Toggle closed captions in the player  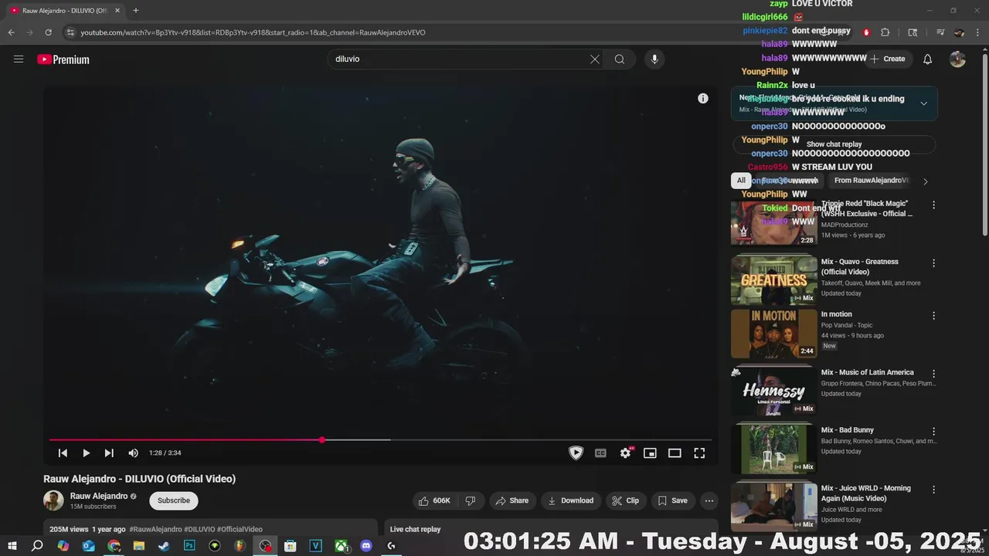pos(600,453)
